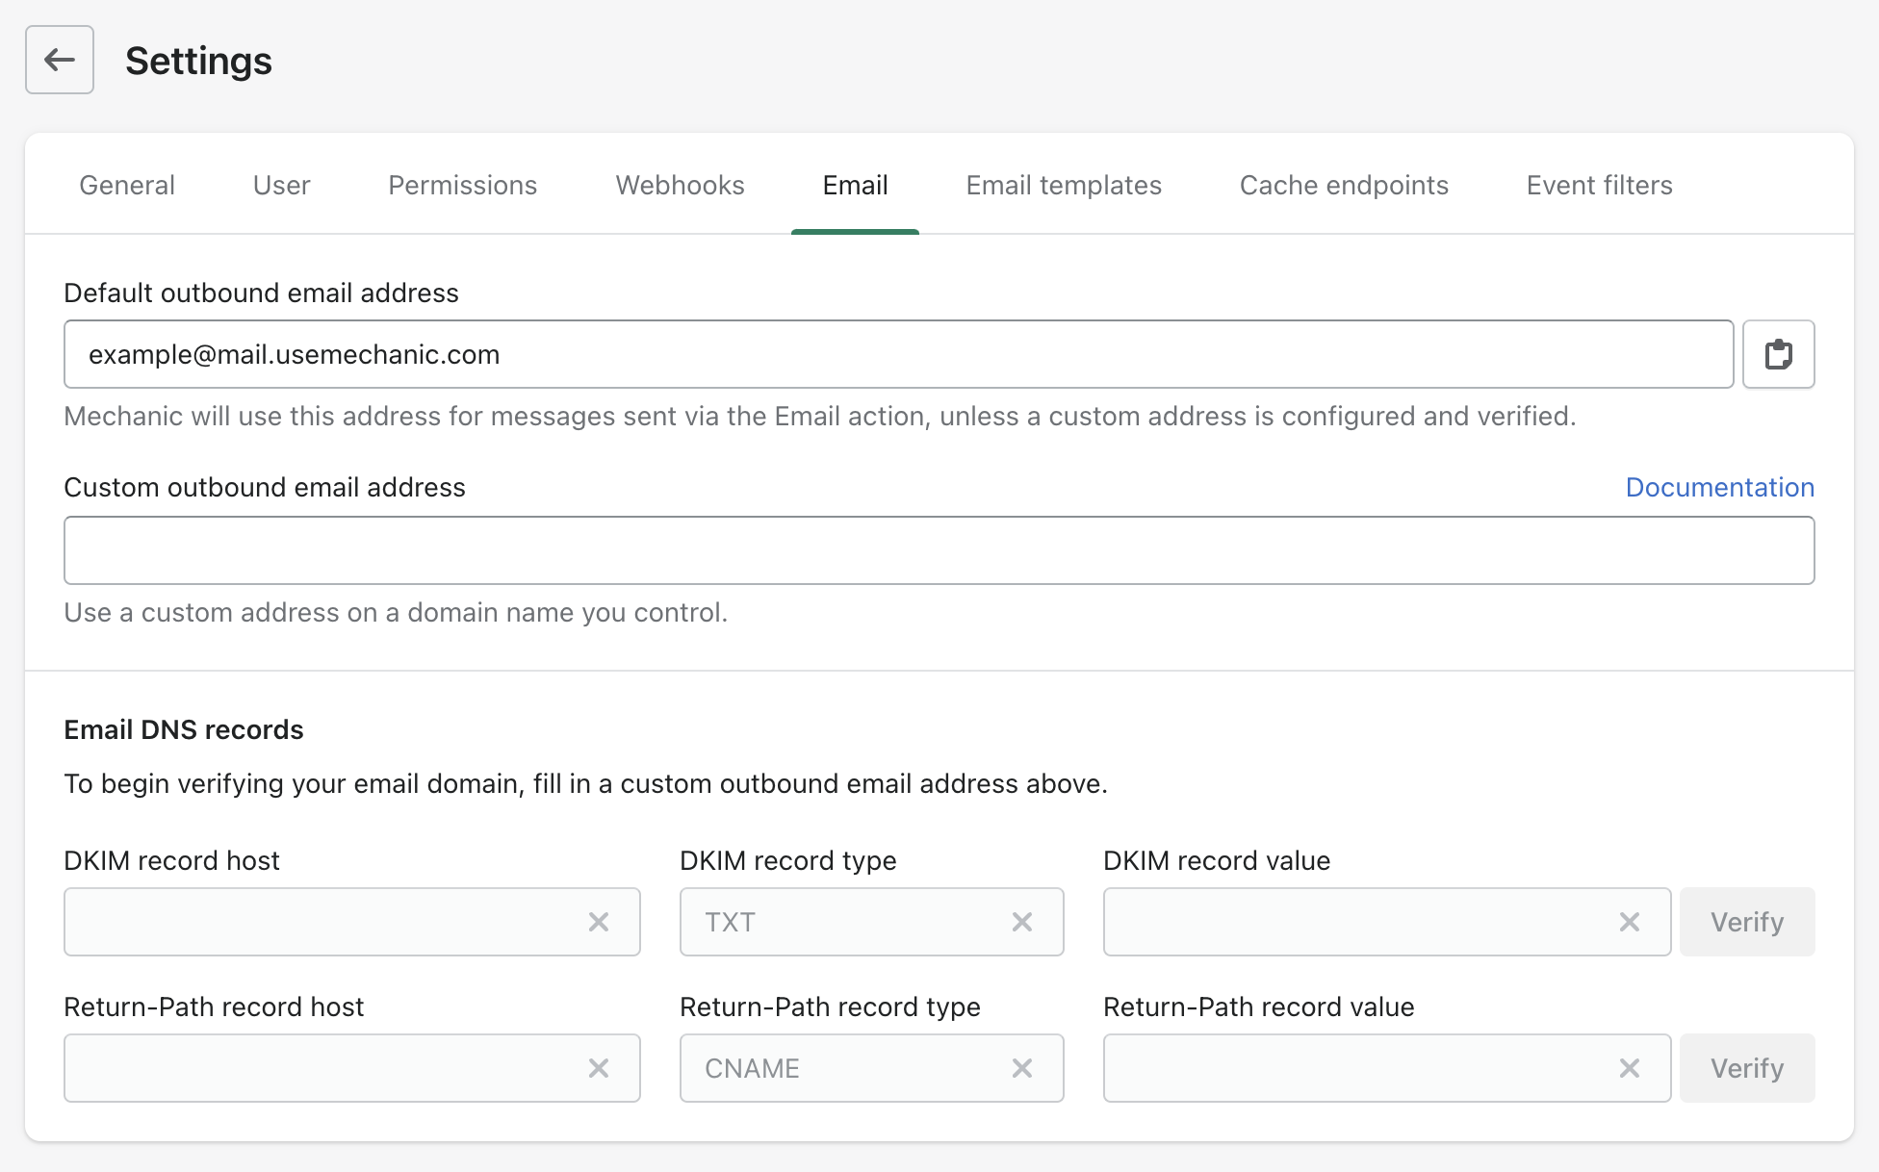The image size is (1879, 1172).
Task: Click the back arrow button
Action: pos(60,60)
